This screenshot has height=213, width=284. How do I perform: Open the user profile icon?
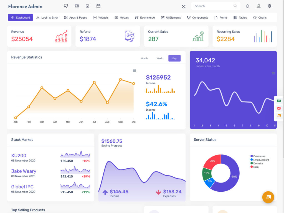click(258, 6)
